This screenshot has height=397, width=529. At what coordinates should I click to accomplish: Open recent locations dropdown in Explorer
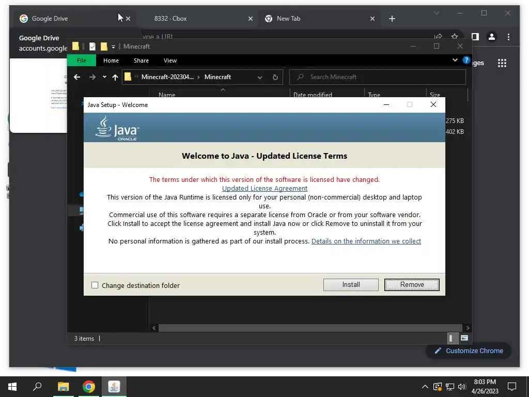click(104, 77)
